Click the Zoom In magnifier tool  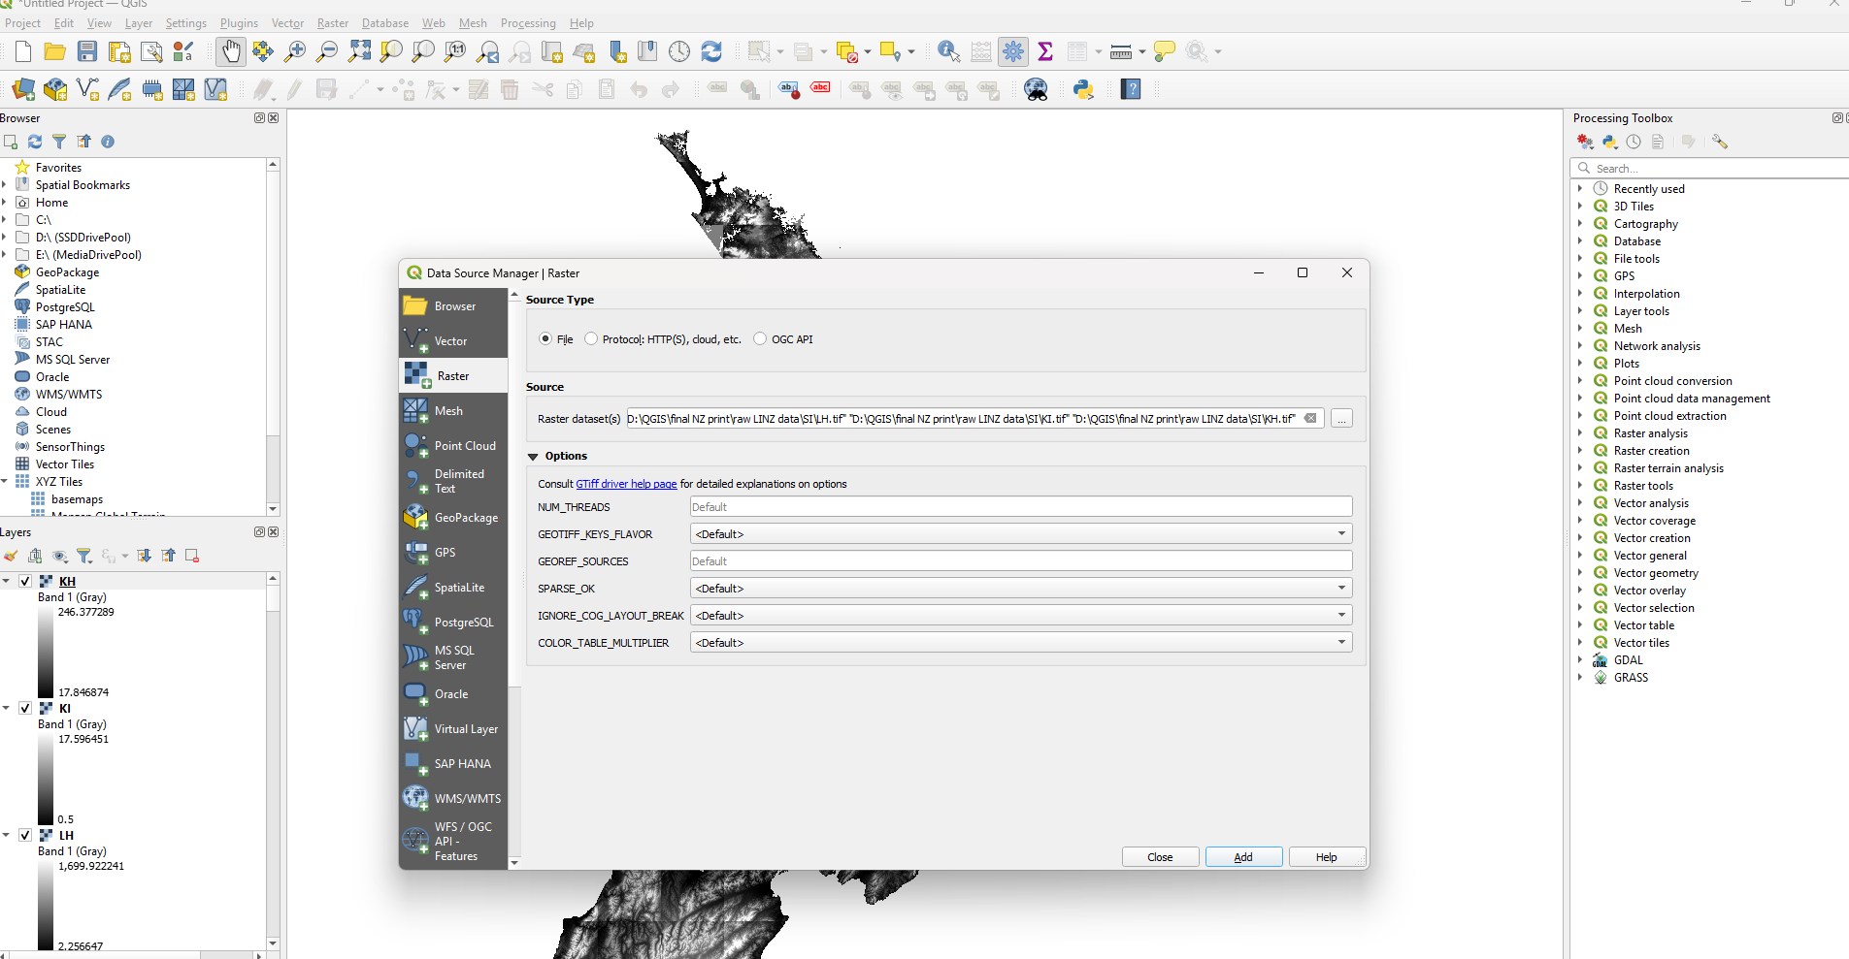(295, 51)
